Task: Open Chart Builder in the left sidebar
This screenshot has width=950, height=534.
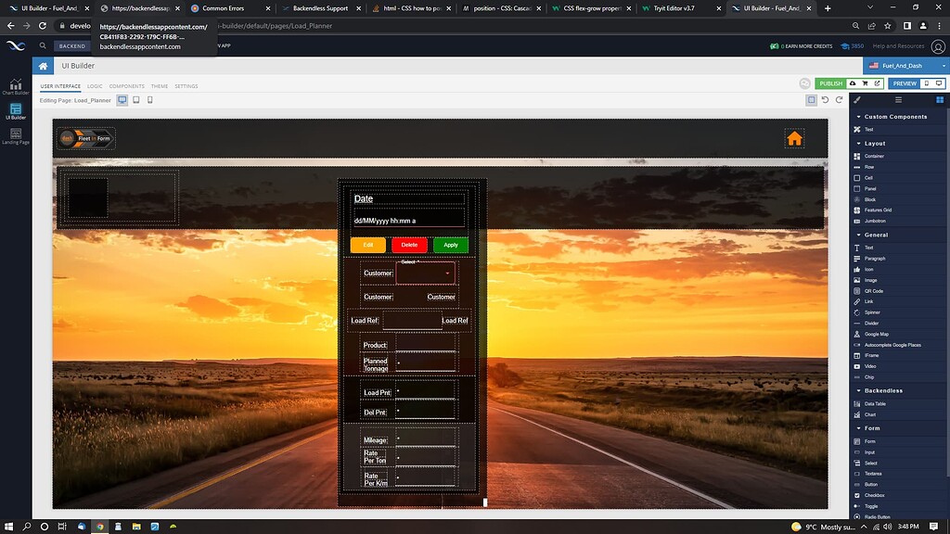Action: pyautogui.click(x=16, y=86)
